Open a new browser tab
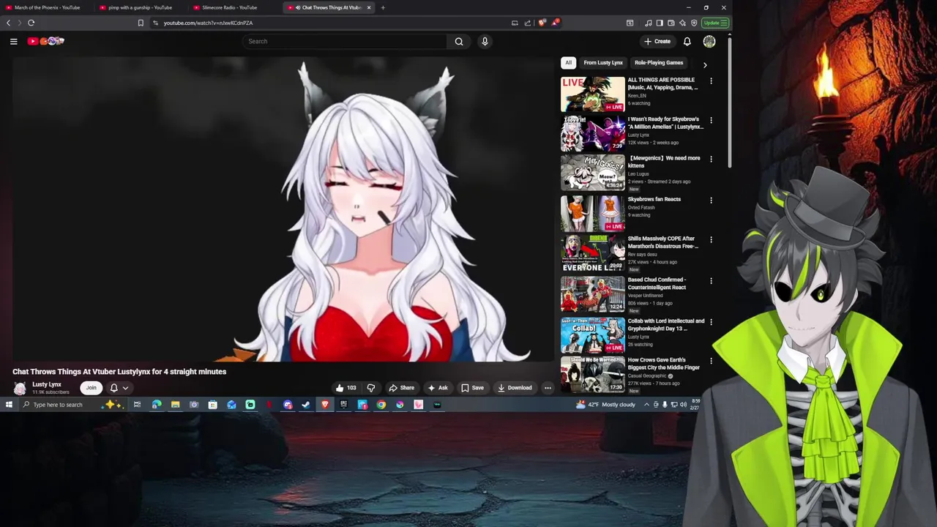 coord(383,7)
